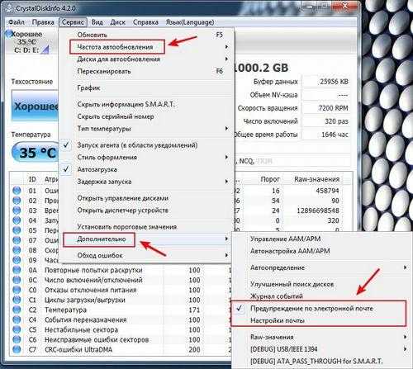The width and height of the screenshot is (413, 369).
Task: Click blue status circle for attribute C7
Action: click(x=17, y=349)
